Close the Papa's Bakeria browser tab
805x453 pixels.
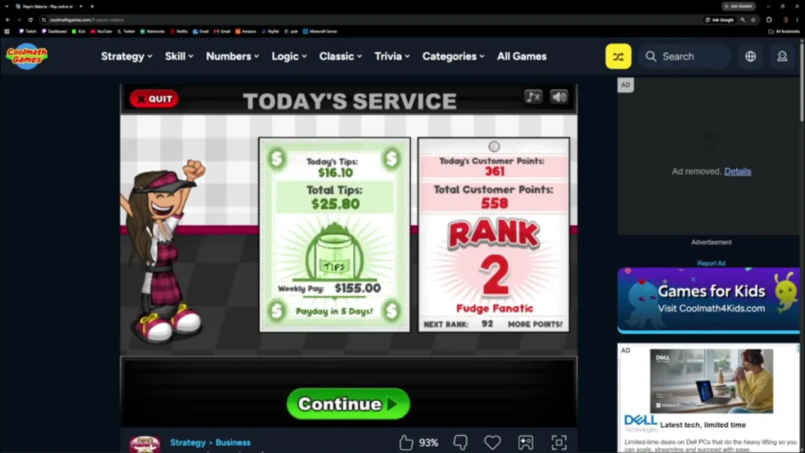coord(80,6)
